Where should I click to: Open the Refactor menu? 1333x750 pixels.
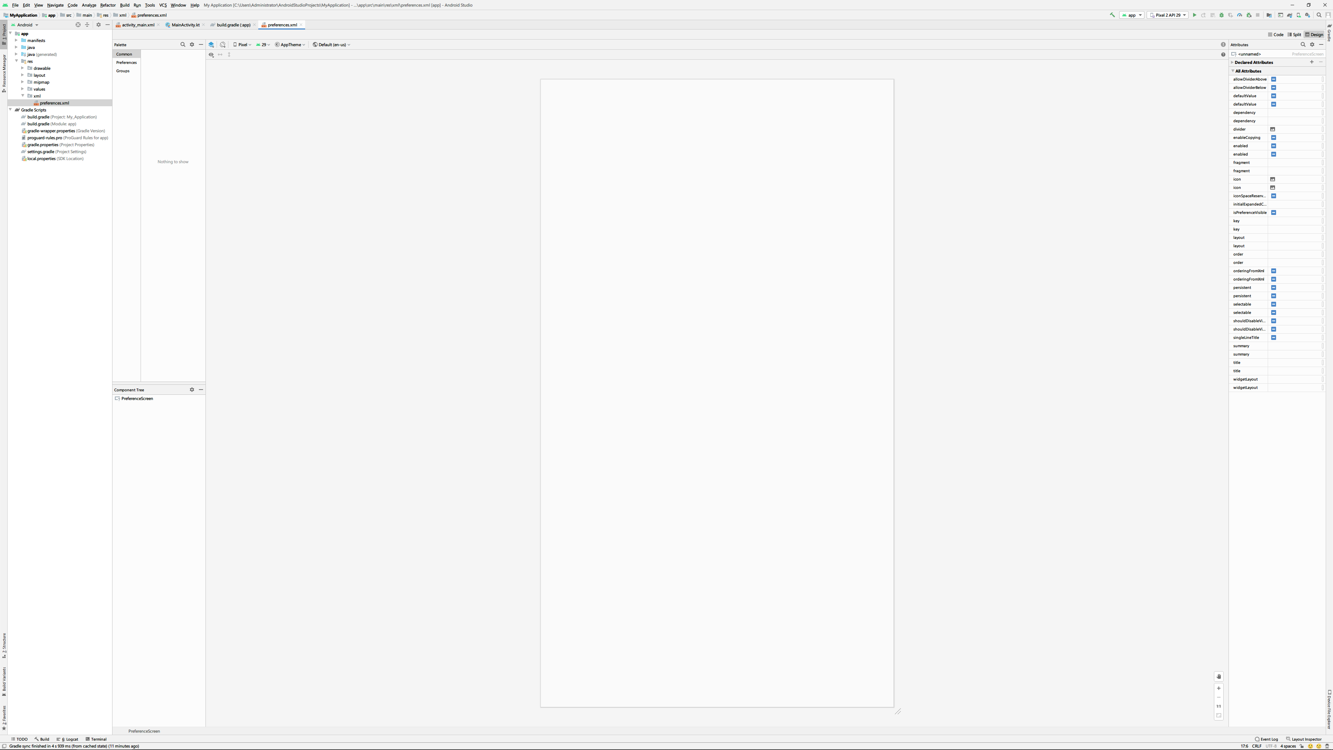click(x=108, y=5)
